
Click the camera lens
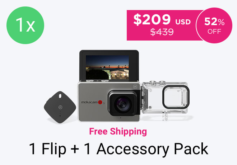123,104
